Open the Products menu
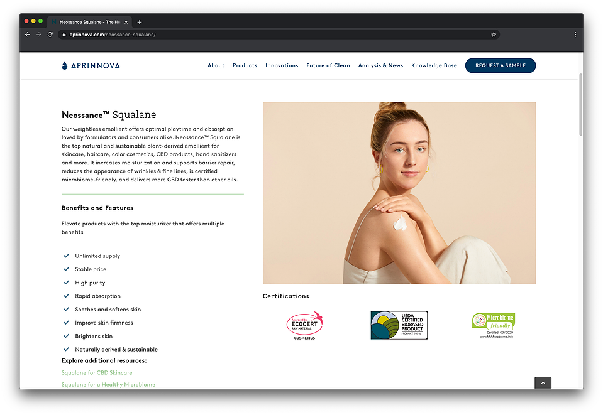The image size is (603, 415). [245, 66]
